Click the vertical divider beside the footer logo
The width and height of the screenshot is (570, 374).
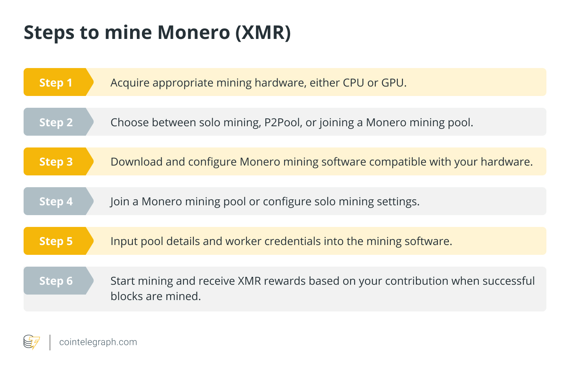[x=50, y=342]
